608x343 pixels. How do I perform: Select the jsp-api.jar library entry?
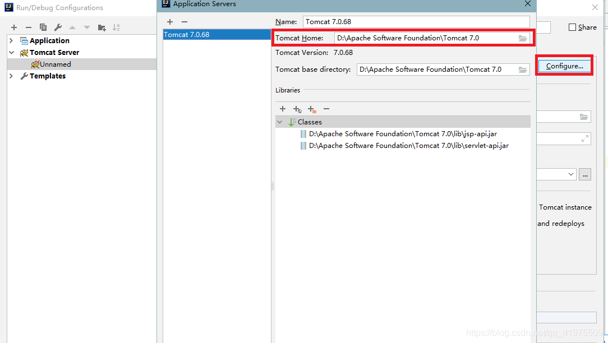tap(403, 134)
